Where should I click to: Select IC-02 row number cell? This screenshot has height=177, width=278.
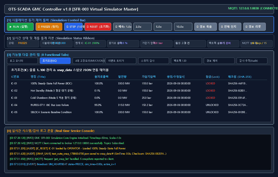[x=14, y=91]
